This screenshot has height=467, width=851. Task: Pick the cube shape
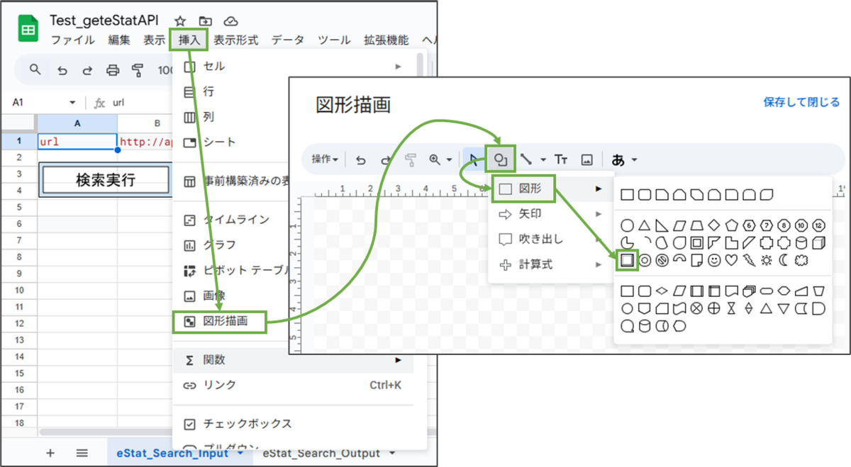pyautogui.click(x=819, y=243)
